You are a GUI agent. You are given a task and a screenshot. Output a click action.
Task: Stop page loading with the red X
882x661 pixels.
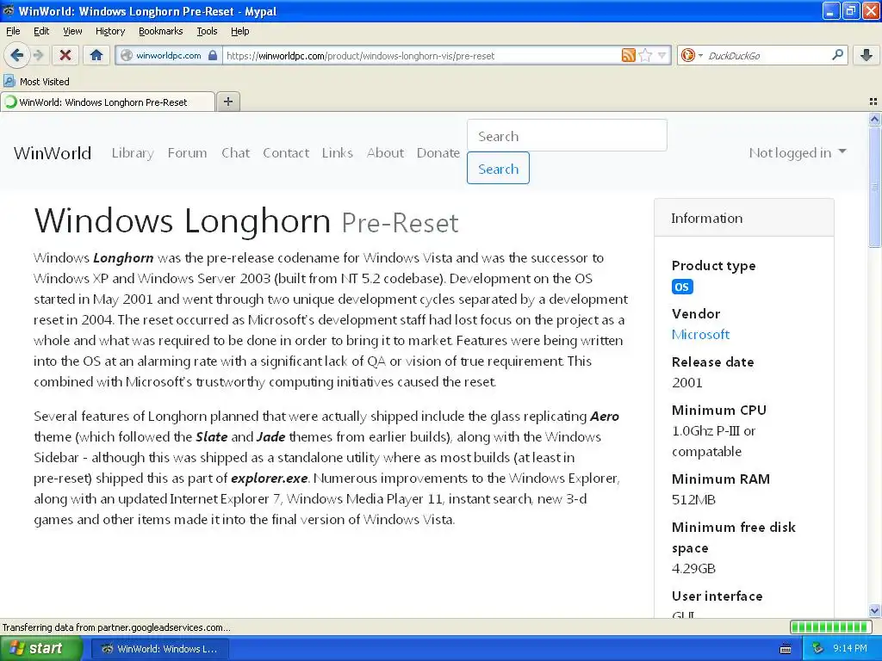tap(65, 55)
